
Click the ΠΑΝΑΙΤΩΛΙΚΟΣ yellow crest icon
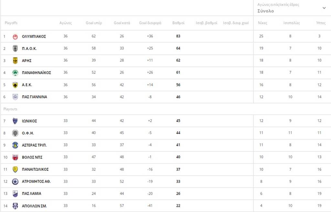pyautogui.click(x=15, y=169)
